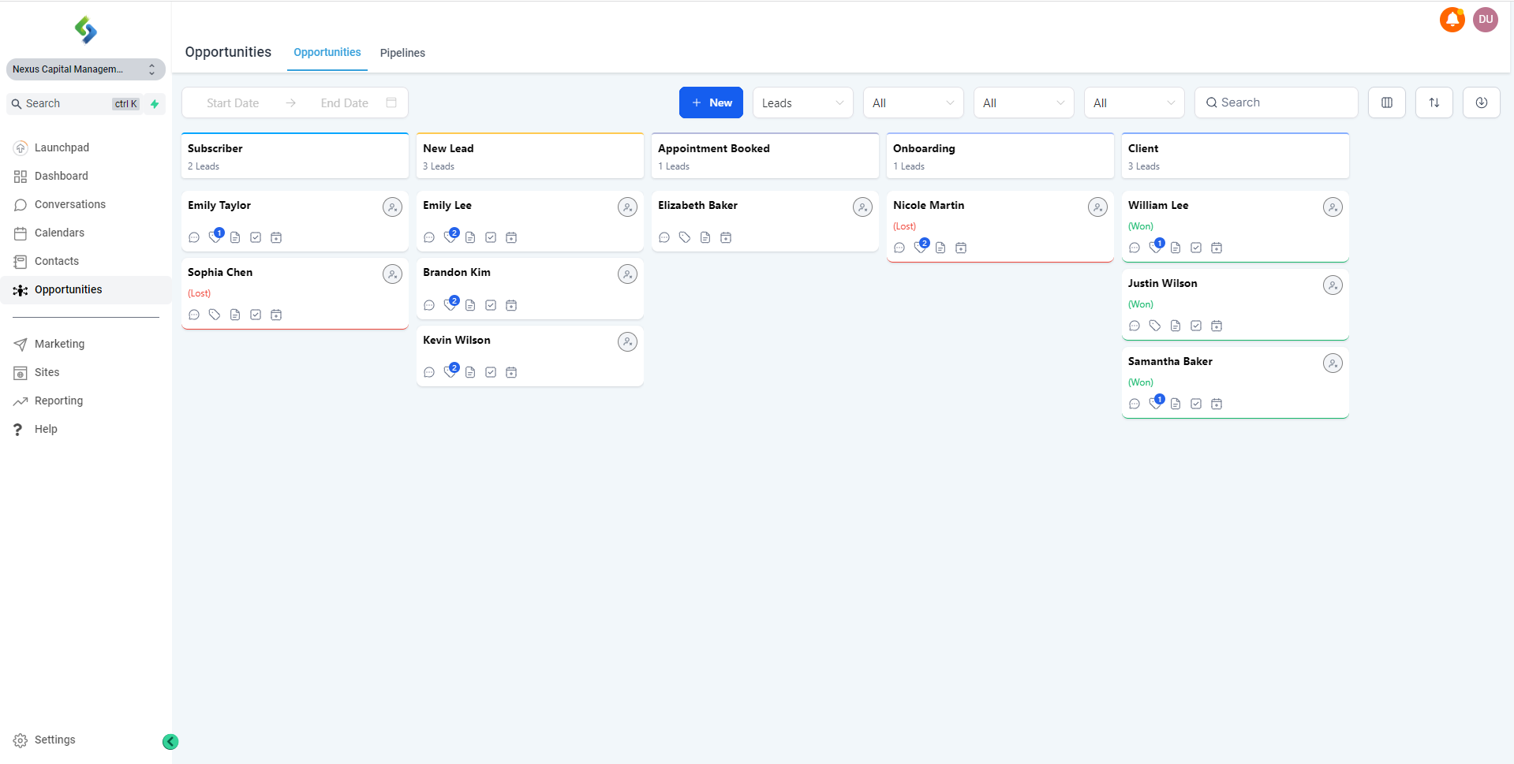Open the first All filter dropdown
The height and width of the screenshot is (764, 1514).
click(913, 103)
